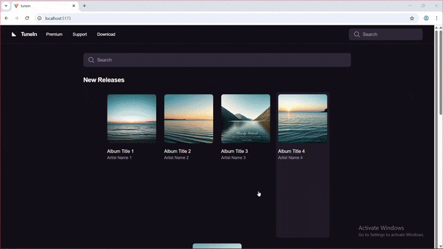Click the Album Title 1 link
Viewport: 443px width, 249px height.
(120, 151)
